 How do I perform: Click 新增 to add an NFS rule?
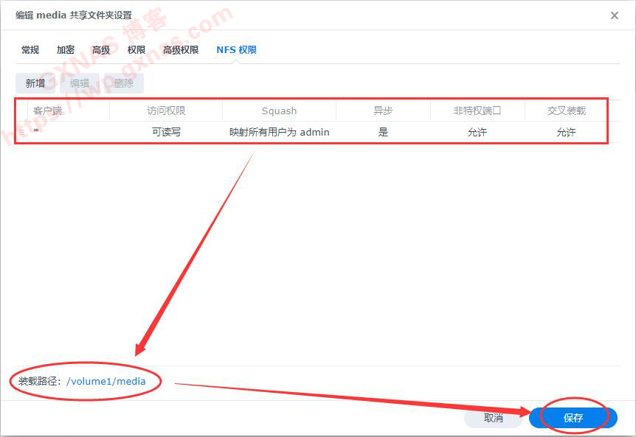pyautogui.click(x=35, y=83)
